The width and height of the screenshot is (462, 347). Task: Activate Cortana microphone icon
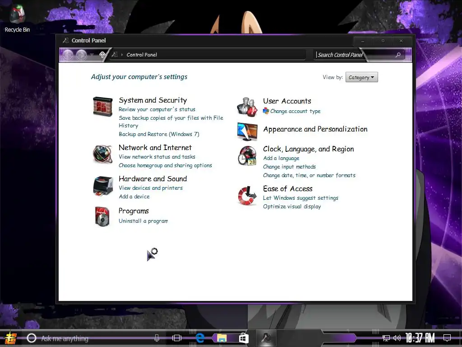[157, 338]
